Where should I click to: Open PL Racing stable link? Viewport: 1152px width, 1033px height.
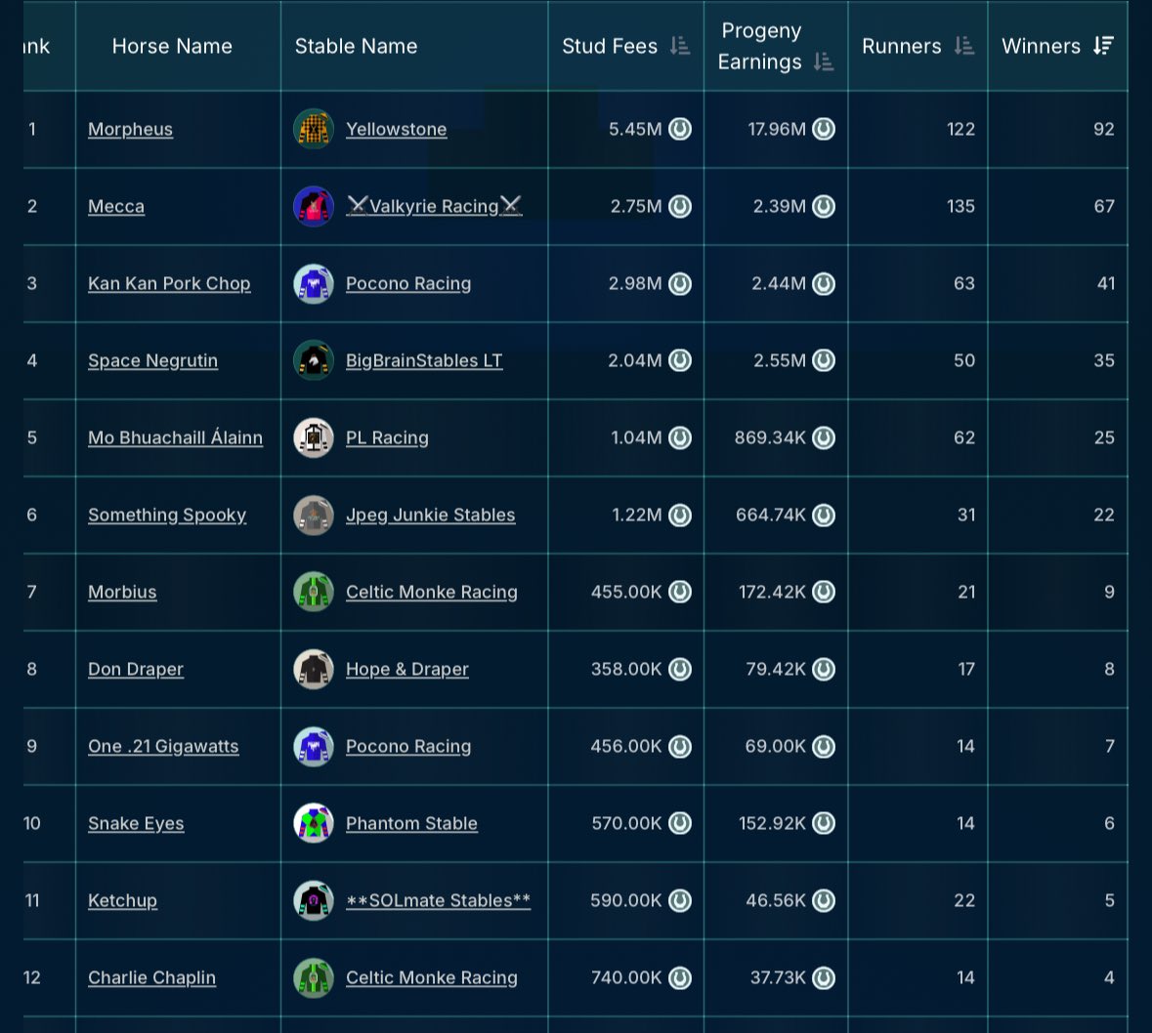coord(387,437)
